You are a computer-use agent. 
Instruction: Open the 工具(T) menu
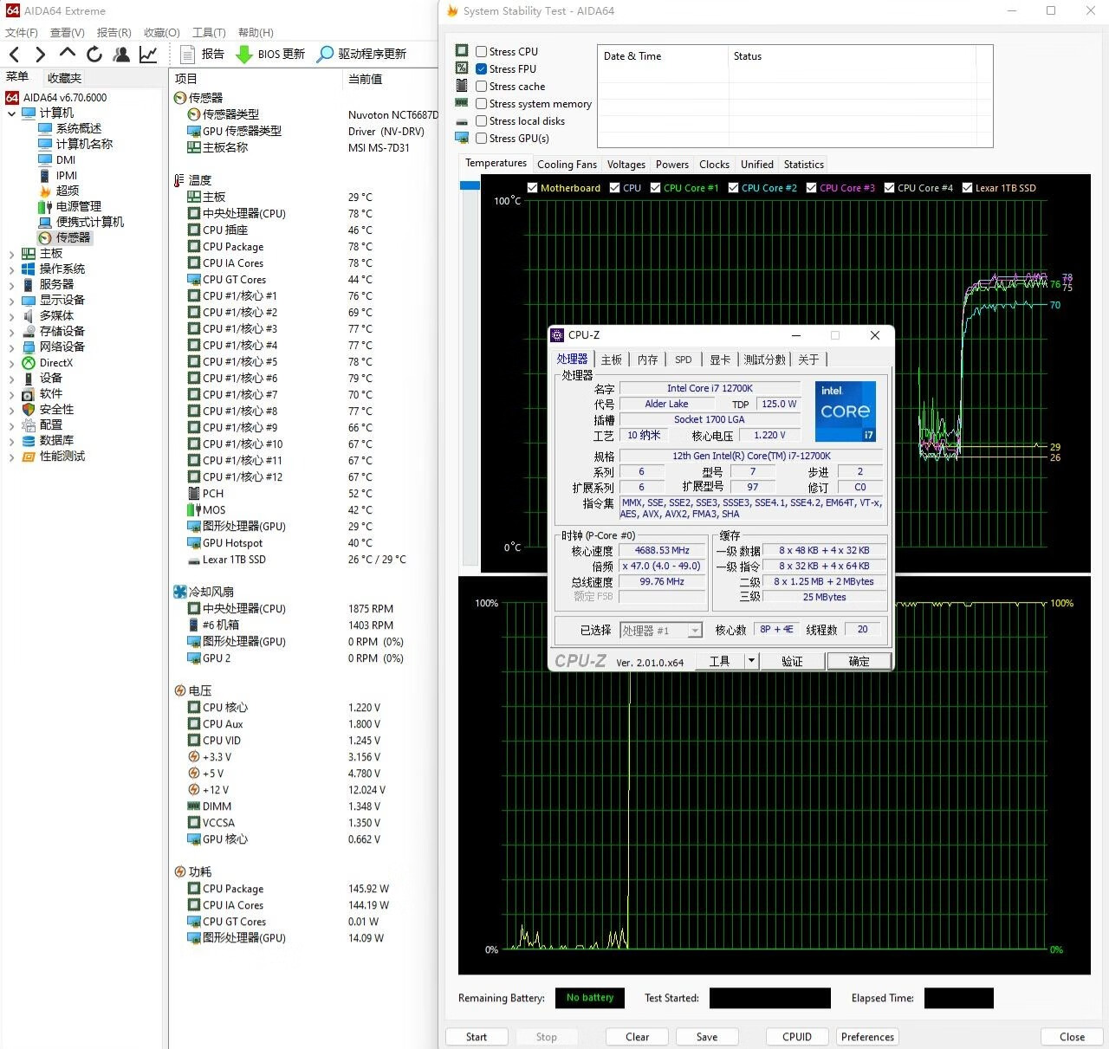[209, 32]
